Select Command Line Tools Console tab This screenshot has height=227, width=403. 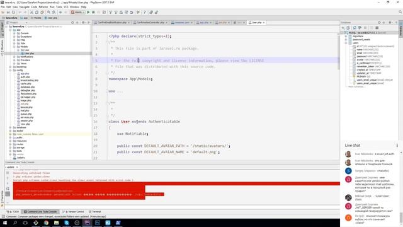(x=40, y=212)
